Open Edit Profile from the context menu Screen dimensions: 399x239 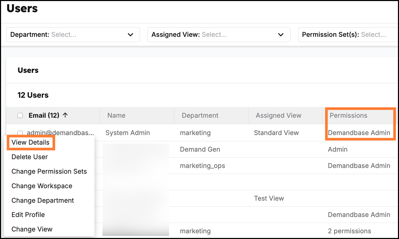coord(28,215)
